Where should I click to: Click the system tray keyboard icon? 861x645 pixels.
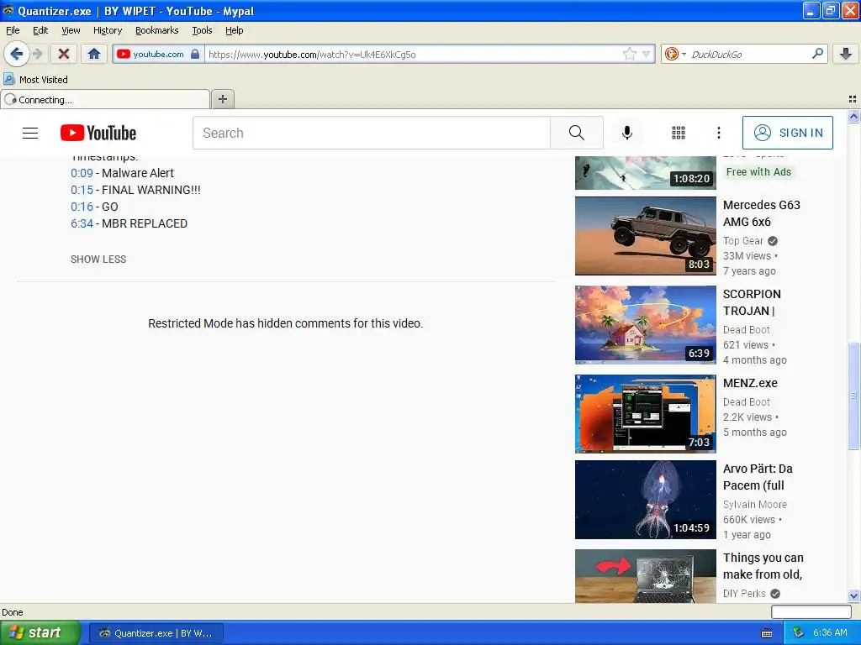(767, 633)
